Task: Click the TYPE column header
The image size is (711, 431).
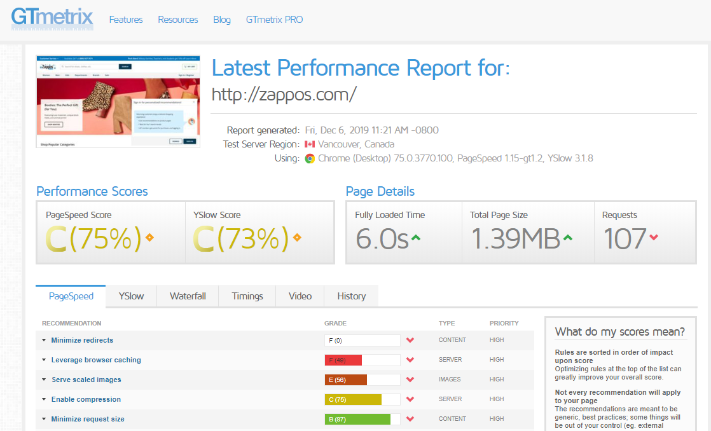Action: (x=446, y=323)
